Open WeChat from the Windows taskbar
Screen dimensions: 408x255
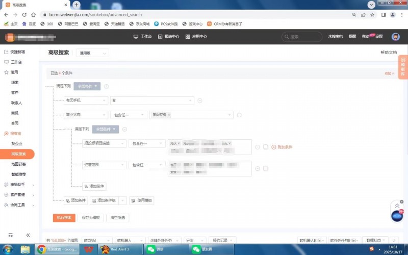tap(154, 249)
